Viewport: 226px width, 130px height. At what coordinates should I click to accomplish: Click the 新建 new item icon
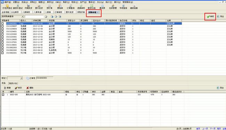pos(5,88)
